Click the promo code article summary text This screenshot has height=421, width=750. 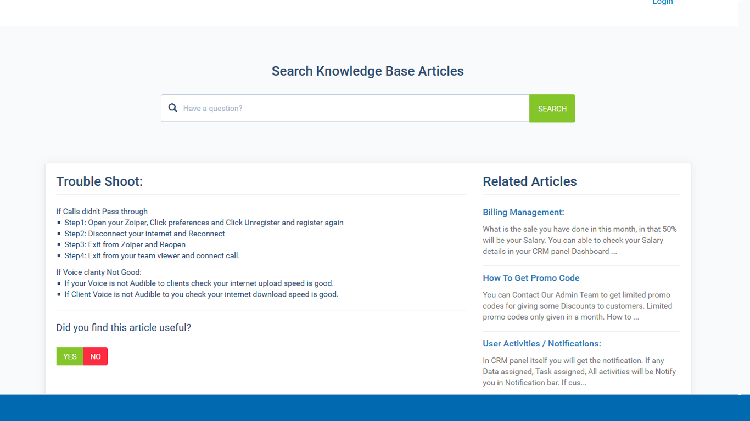click(578, 306)
